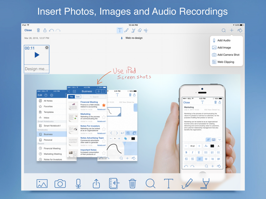The width and height of the screenshot is (266, 199).
Task: Click large picture icon in bottom row
Action: (x=42, y=184)
